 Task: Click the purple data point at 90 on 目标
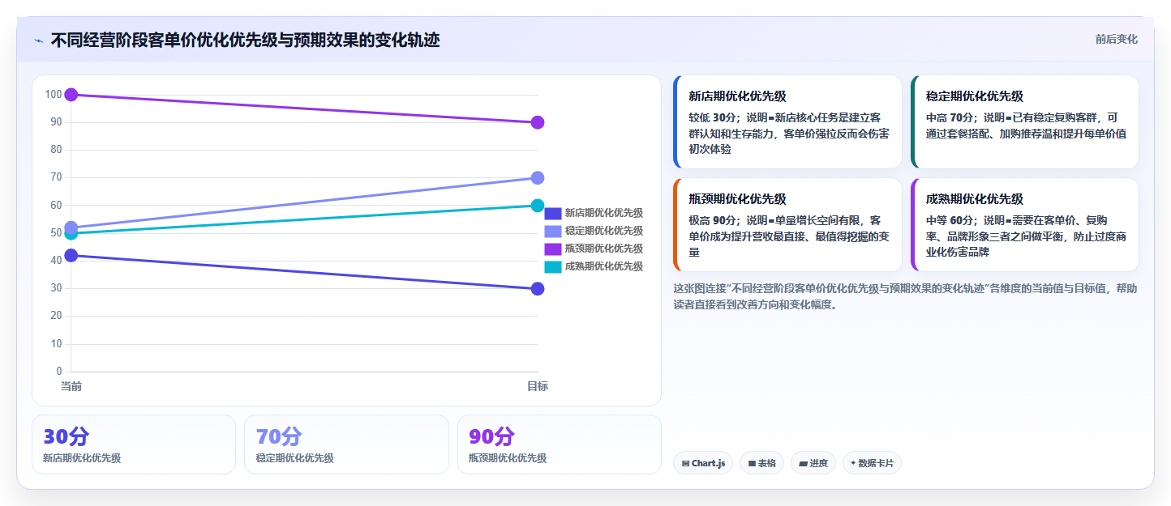537,122
